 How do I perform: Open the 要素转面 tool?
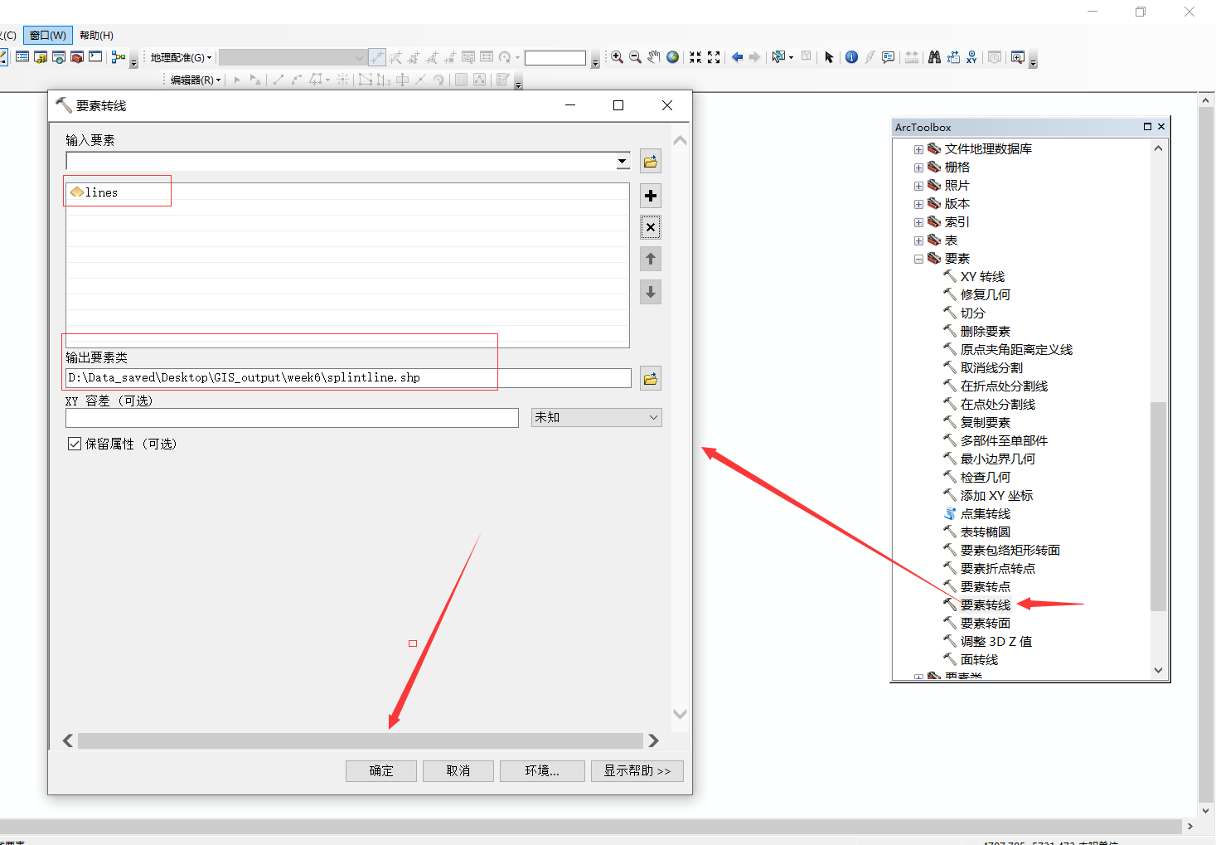click(985, 623)
